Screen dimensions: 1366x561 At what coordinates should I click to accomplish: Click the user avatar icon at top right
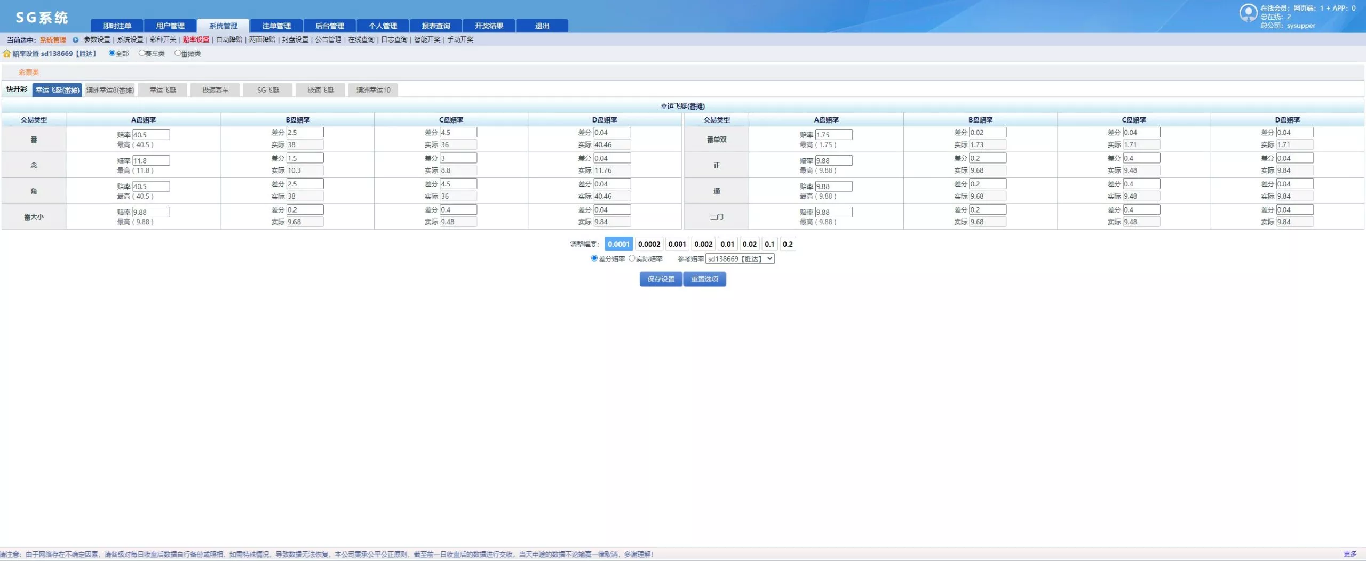tap(1248, 13)
